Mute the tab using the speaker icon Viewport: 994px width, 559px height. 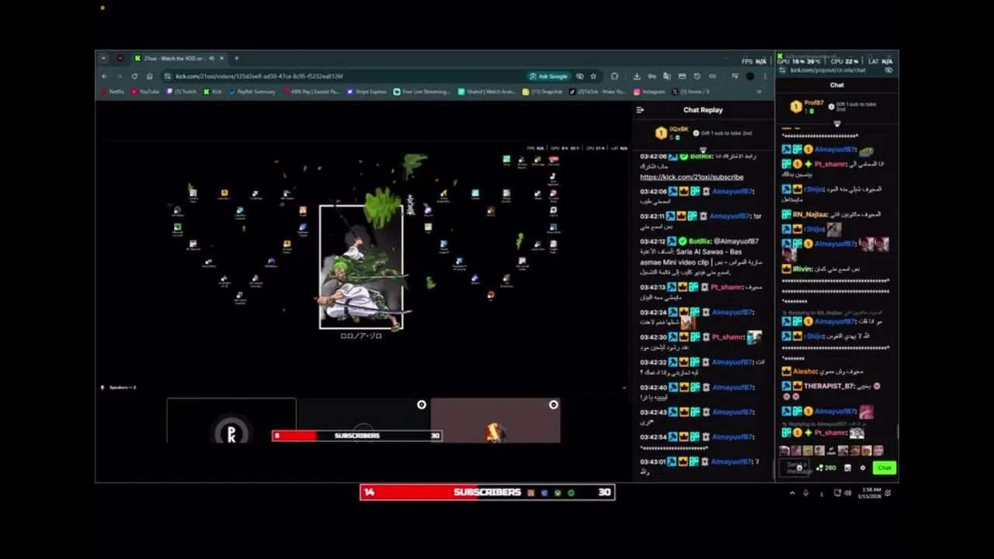click(x=211, y=58)
